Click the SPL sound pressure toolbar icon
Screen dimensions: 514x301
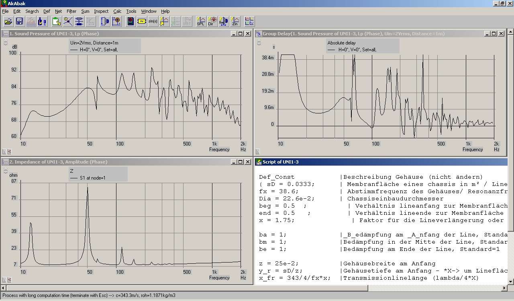pos(201,22)
